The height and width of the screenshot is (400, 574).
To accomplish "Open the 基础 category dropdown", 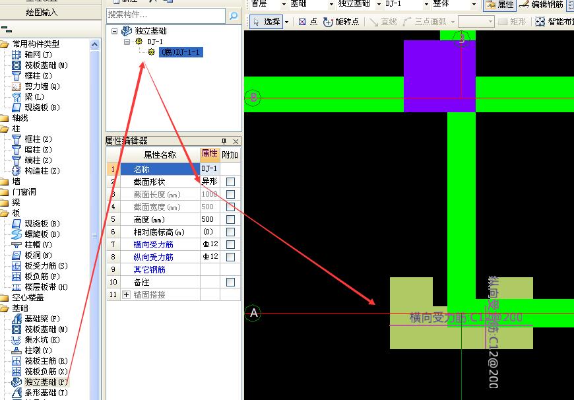I will tap(331, 5).
